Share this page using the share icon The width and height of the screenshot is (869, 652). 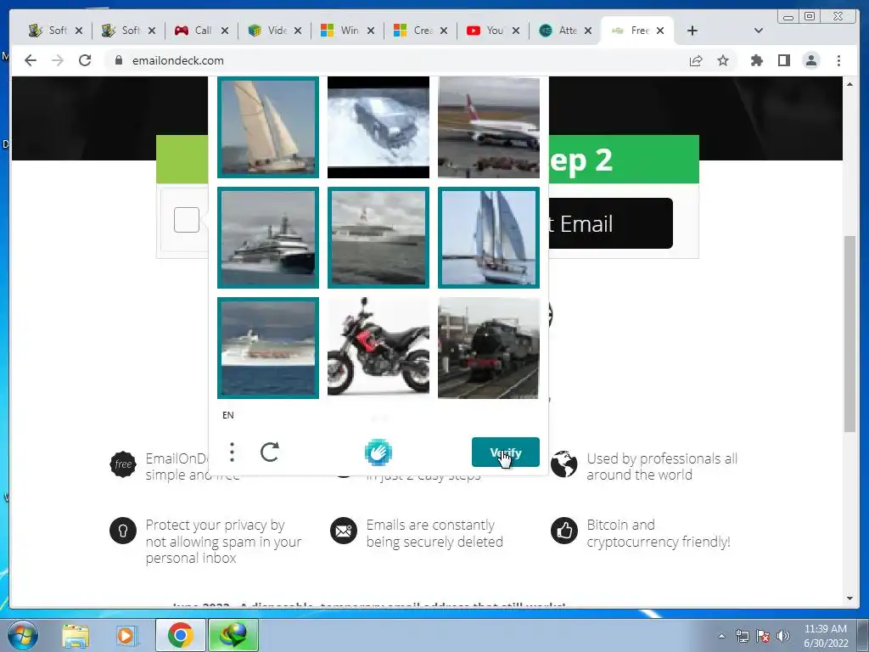click(696, 60)
